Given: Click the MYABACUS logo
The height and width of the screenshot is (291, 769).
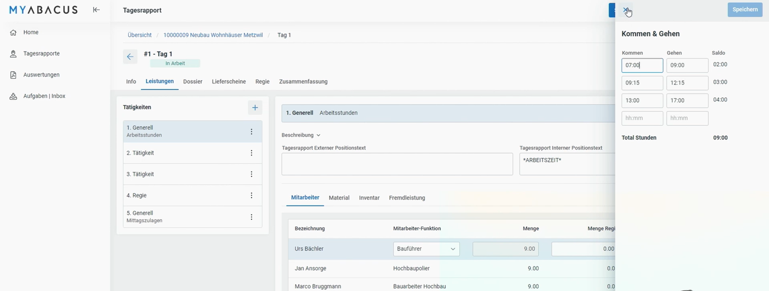Looking at the screenshot, I should pyautogui.click(x=43, y=10).
